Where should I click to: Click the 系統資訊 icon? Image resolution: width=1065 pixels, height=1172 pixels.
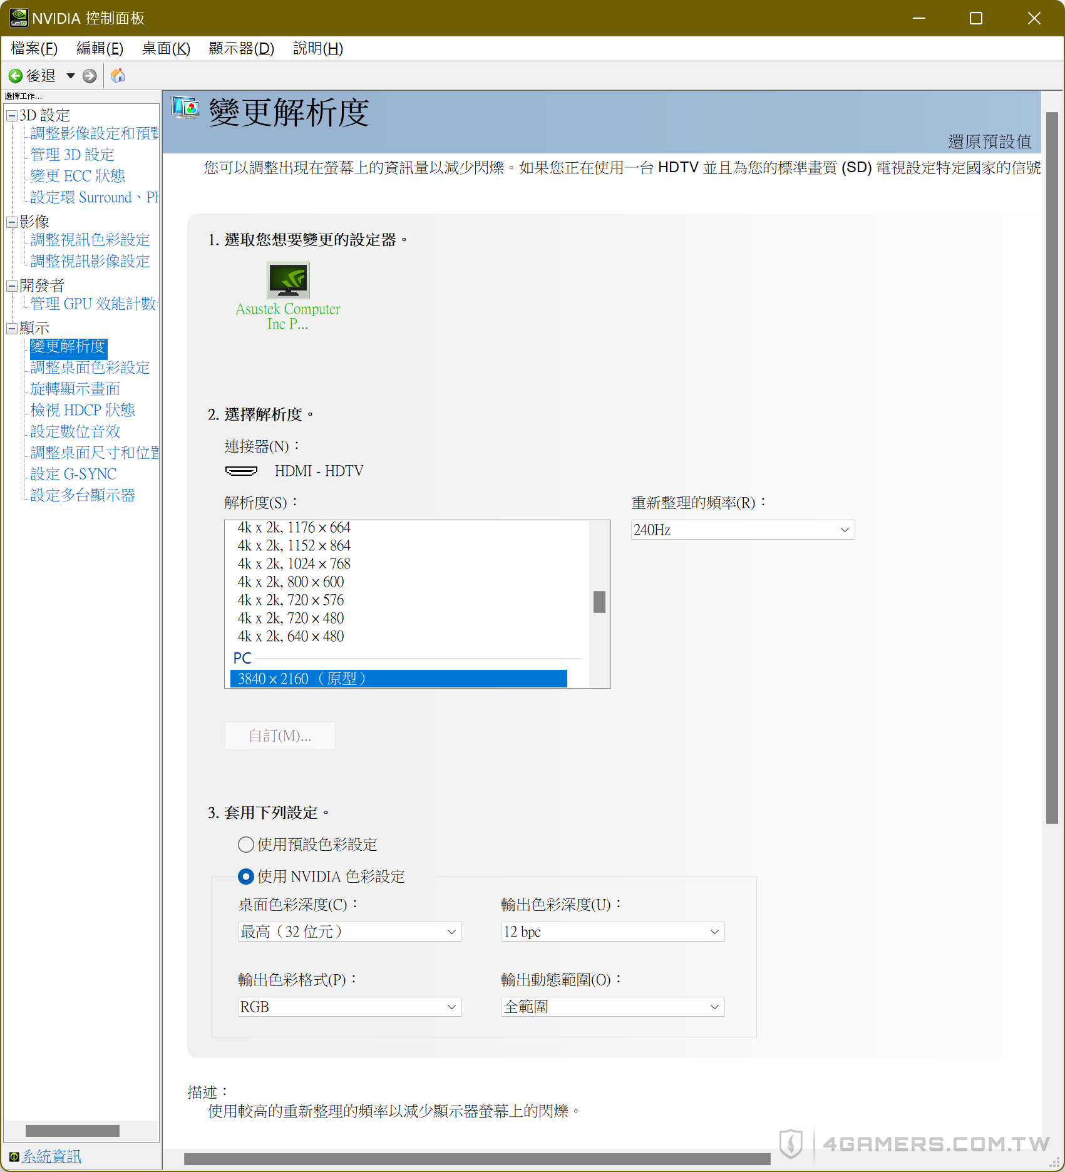(14, 1156)
